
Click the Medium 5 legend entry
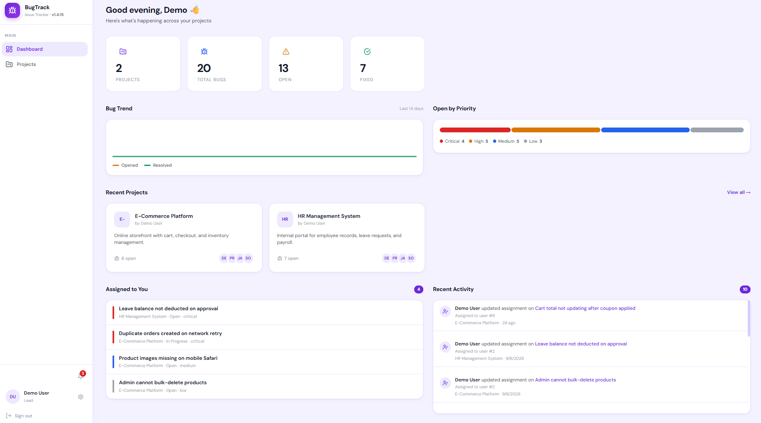click(x=506, y=142)
